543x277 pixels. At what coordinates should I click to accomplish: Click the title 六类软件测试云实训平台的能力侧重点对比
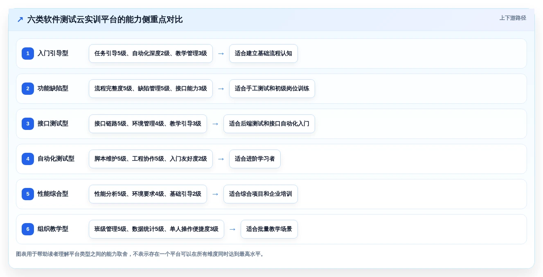tap(105, 20)
